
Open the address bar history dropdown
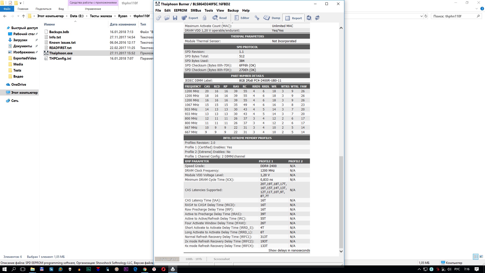tap(421, 16)
